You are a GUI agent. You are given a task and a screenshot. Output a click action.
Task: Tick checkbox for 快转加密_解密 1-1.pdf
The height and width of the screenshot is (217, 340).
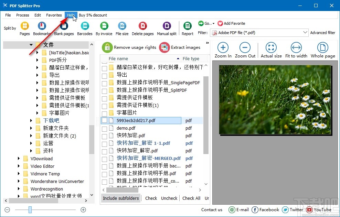coord(104,143)
